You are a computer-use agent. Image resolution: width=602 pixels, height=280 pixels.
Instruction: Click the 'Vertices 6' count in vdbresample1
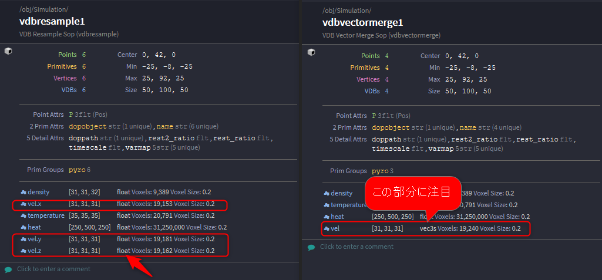69,78
